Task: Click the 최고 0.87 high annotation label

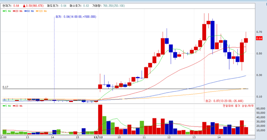Action: [224, 101]
